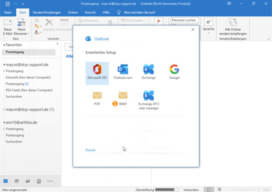
Task: Click the Filter angewendet status text
Action: point(14,190)
